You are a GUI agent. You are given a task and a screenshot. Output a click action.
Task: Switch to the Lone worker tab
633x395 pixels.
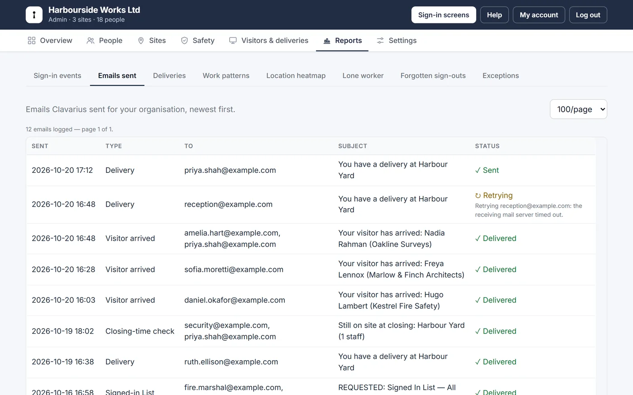pyautogui.click(x=363, y=76)
